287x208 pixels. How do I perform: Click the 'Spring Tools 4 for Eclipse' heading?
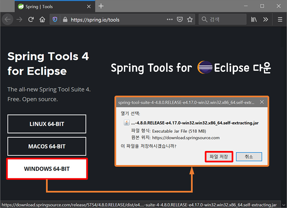click(48, 64)
